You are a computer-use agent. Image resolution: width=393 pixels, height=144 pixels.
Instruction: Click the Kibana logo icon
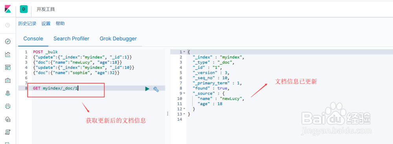pyautogui.click(x=8, y=9)
